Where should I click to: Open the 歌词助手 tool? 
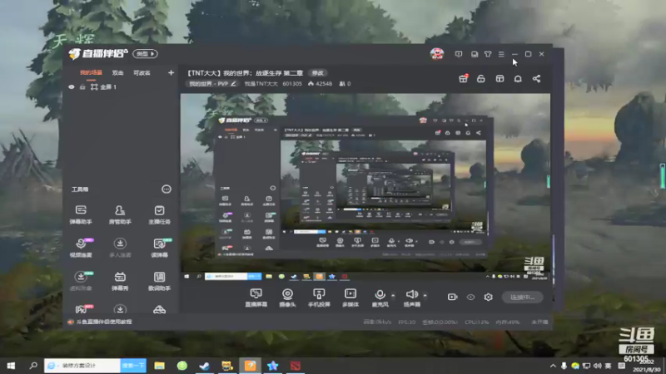click(x=159, y=281)
